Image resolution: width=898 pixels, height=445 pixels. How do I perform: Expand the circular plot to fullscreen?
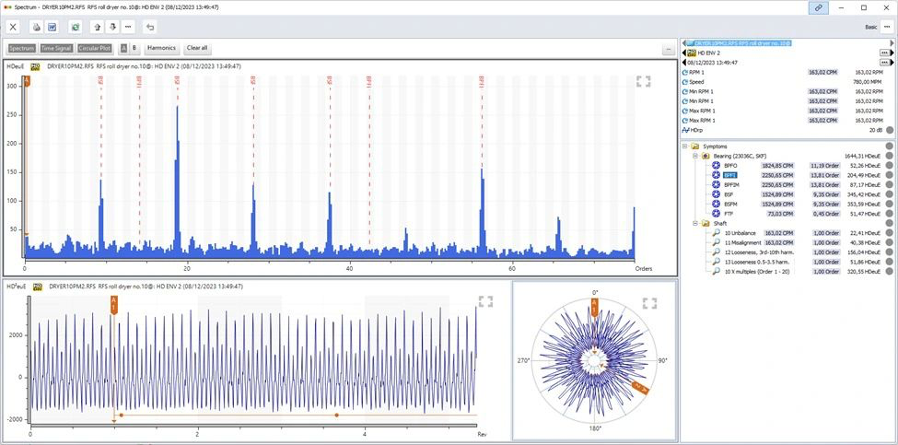point(649,303)
